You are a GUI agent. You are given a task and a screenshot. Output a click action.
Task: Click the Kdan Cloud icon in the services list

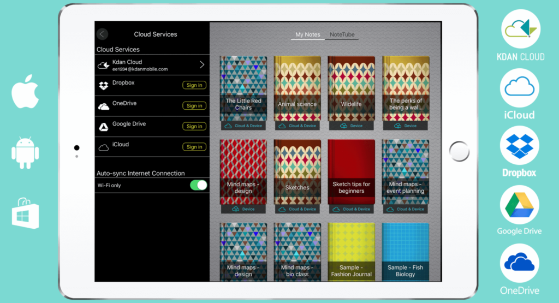pyautogui.click(x=103, y=65)
